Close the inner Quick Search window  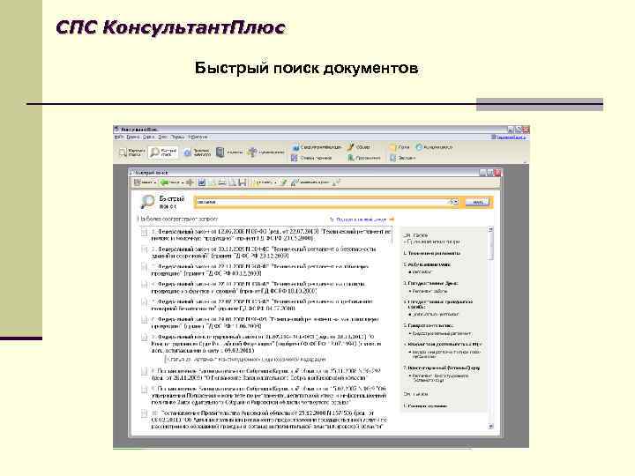[497, 173]
